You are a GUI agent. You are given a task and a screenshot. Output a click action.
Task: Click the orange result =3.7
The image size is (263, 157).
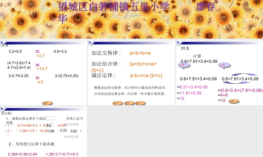click(x=40, y=56)
